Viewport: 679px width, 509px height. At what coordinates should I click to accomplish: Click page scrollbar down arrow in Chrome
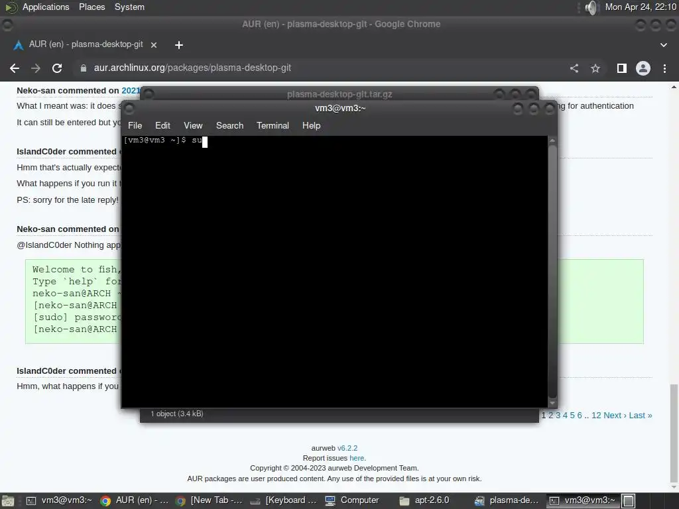click(x=674, y=487)
